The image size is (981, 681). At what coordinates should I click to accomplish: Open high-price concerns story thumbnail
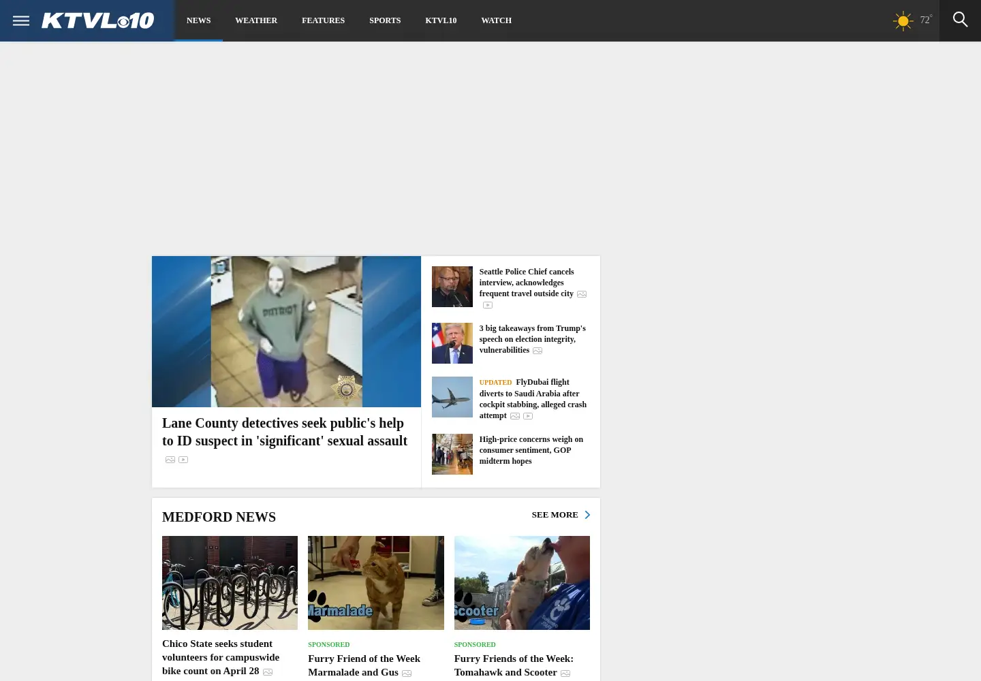452,454
